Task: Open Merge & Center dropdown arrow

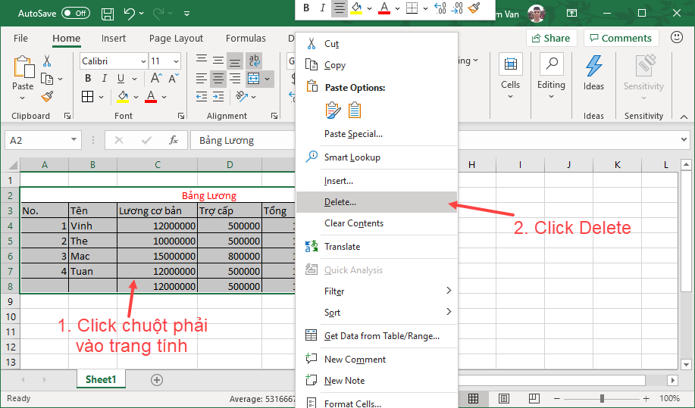Action: pyautogui.click(x=268, y=79)
